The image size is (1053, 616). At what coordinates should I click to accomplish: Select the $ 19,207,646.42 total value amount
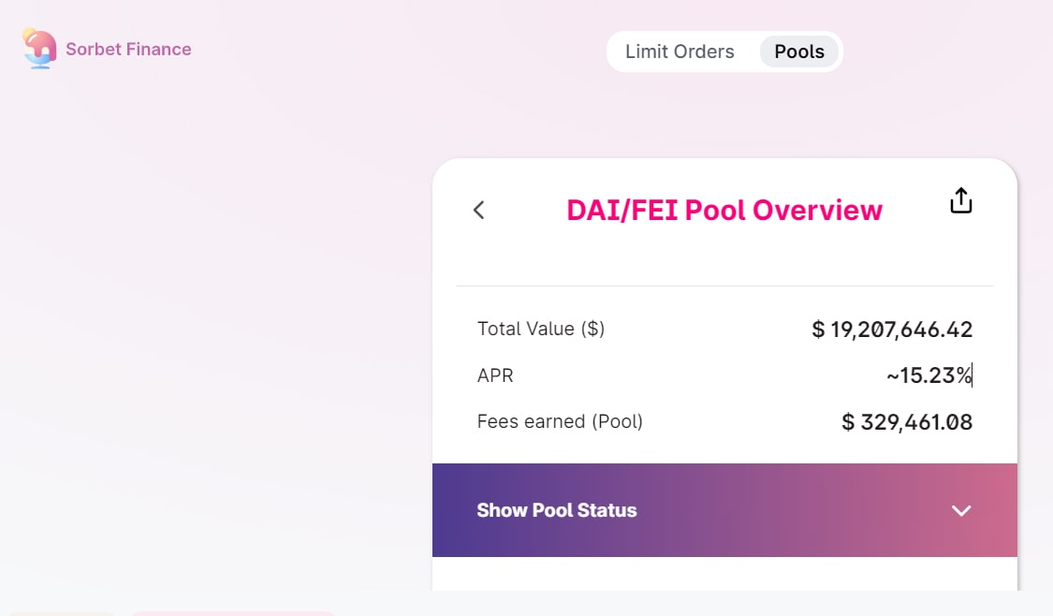point(892,330)
